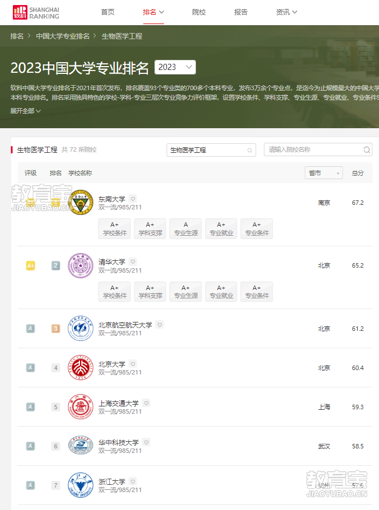Click 华中科技大学 emblem
The height and width of the screenshot is (510, 379).
(x=81, y=446)
